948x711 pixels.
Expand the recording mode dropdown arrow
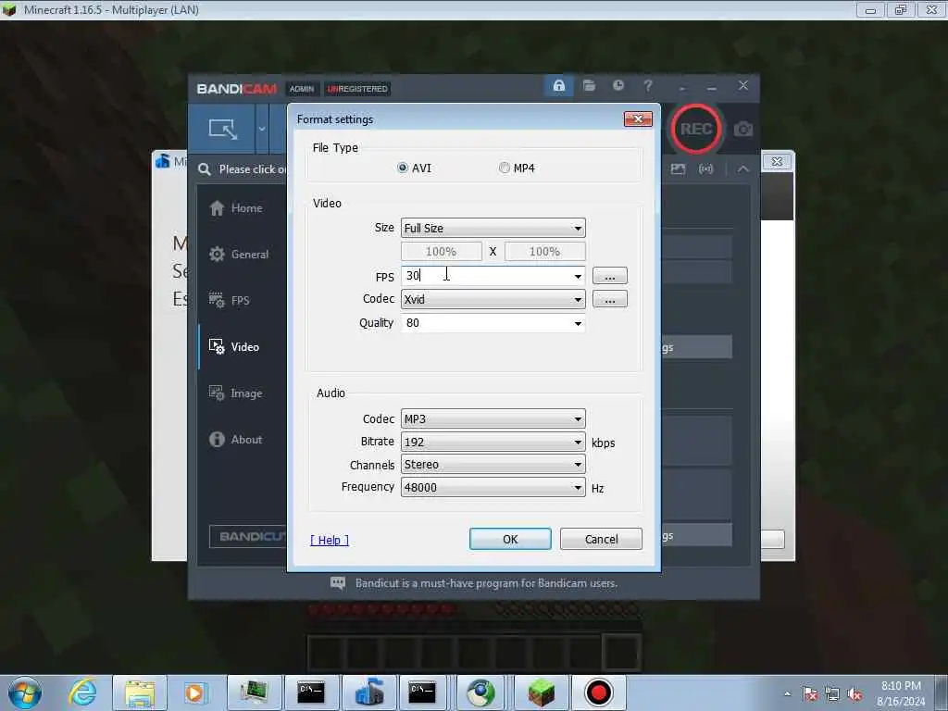pyautogui.click(x=262, y=129)
